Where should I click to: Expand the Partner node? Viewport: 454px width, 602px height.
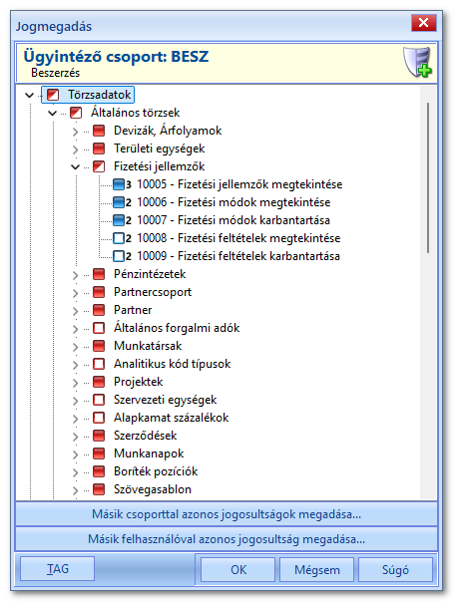pos(76,311)
